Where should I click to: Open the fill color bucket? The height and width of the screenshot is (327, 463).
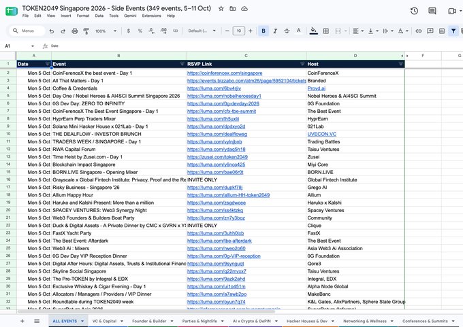click(x=314, y=31)
